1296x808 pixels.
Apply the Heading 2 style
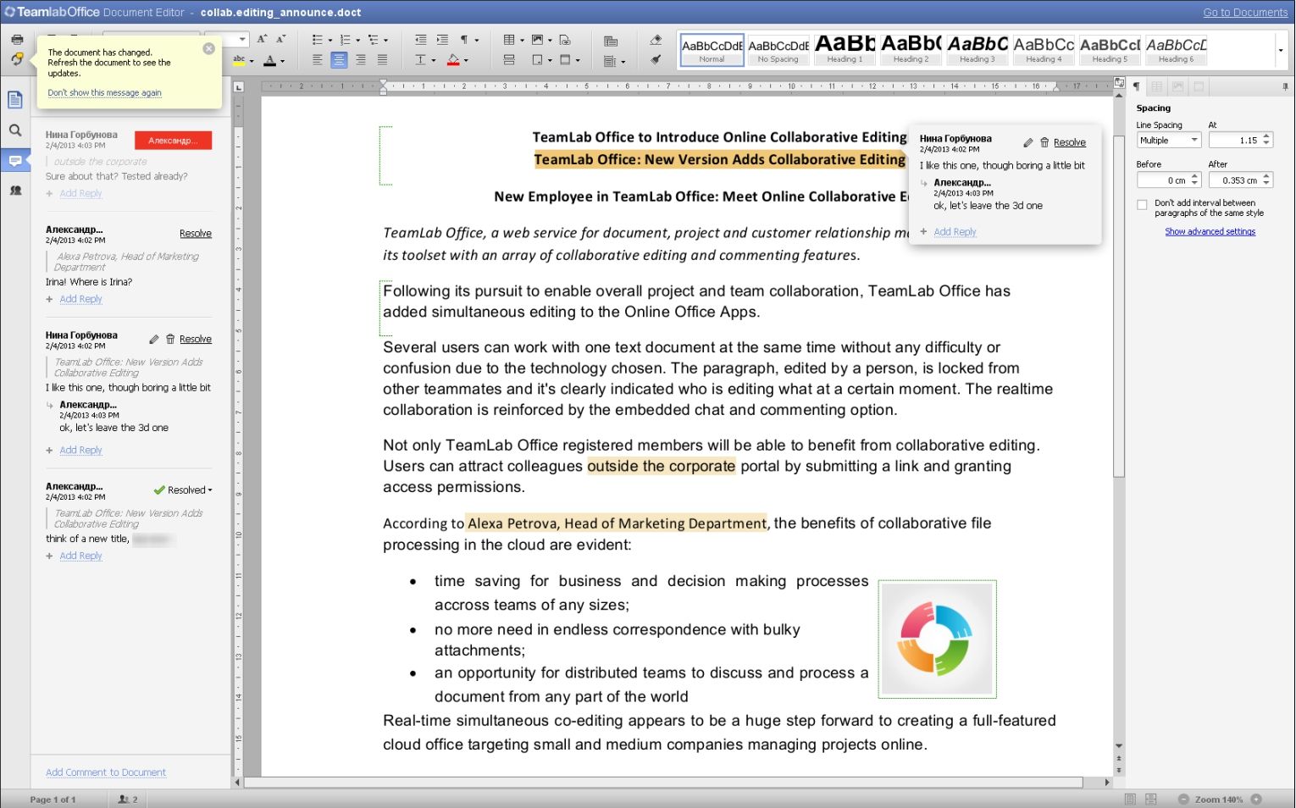point(911,50)
